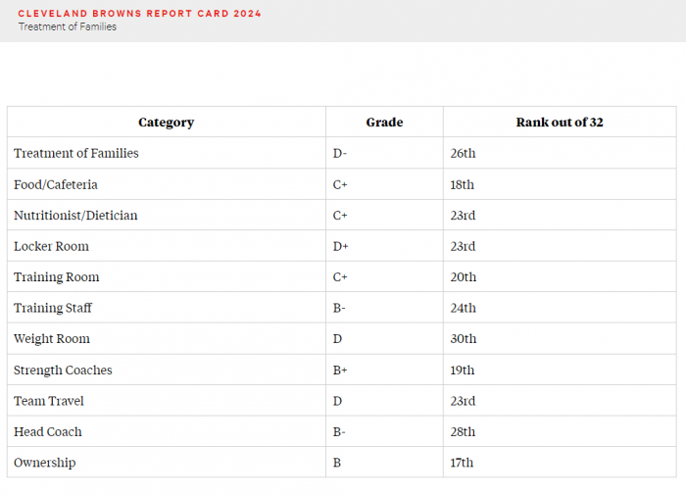Click the Treatment of Families D- grade

pos(339,153)
